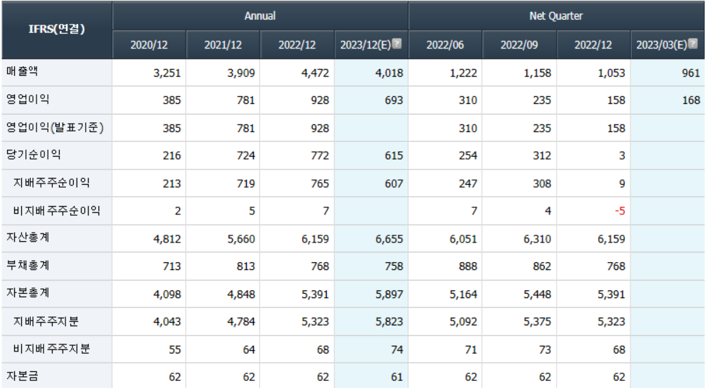705x388 pixels.
Task: Click the 2023/03(E) column header text
Action: tap(662, 45)
